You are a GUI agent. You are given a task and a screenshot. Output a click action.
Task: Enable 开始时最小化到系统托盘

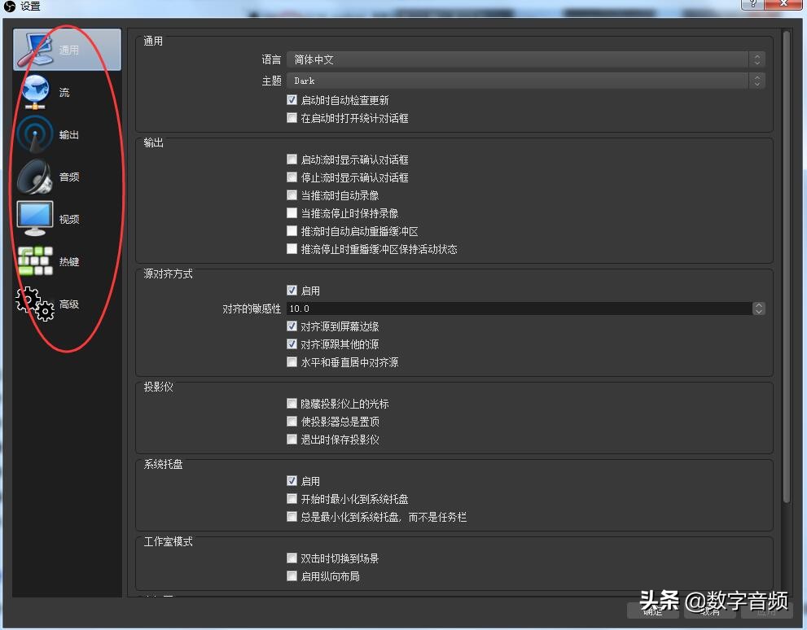click(x=292, y=498)
